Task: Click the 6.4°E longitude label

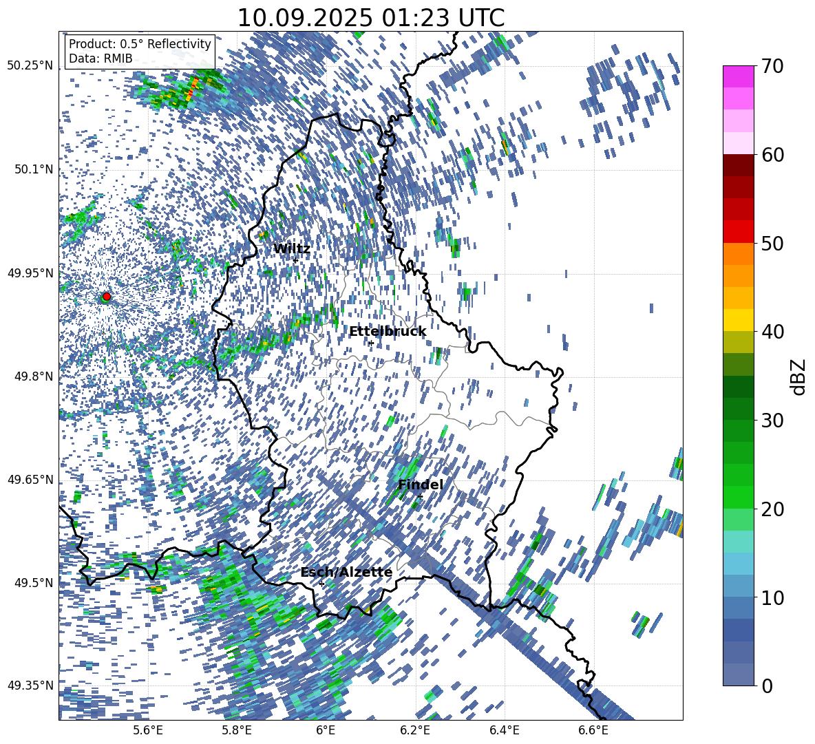Action: [504, 730]
